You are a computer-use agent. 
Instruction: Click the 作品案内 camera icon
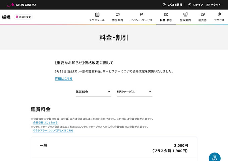point(117,14)
